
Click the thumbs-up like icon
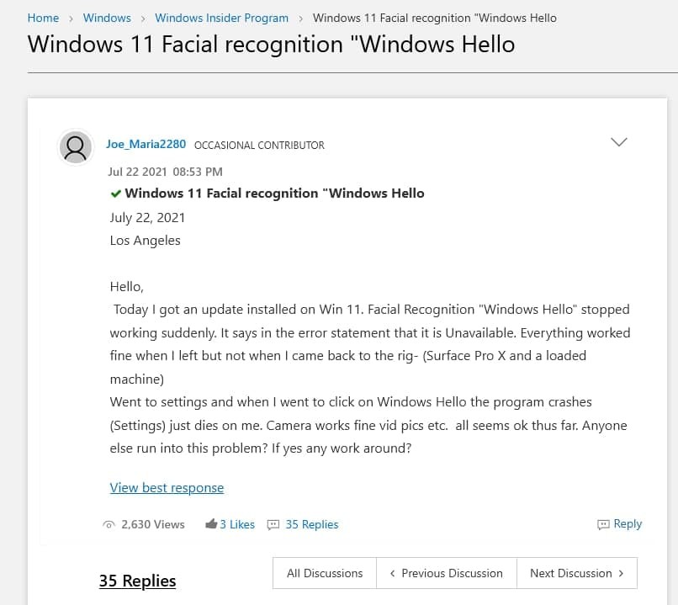(211, 523)
